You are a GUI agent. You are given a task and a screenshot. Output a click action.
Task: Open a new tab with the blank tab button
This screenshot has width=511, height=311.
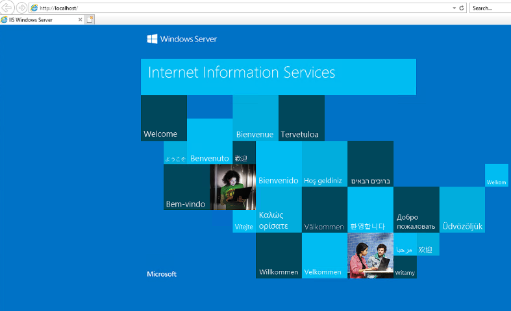[x=90, y=19]
